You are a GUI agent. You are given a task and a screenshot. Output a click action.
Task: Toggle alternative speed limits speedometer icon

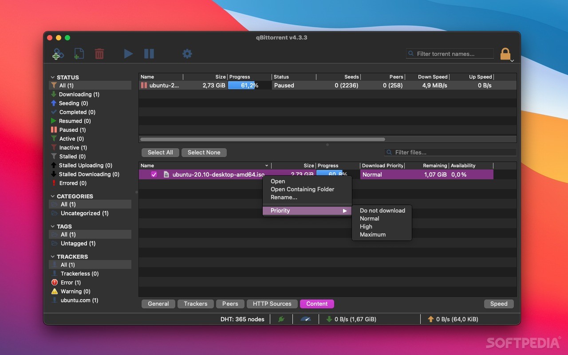pos(306,319)
